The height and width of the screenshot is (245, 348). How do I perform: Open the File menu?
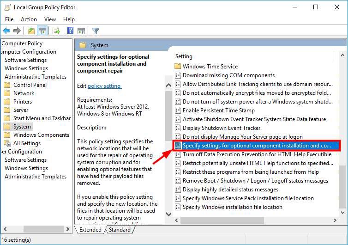pyautogui.click(x=9, y=19)
